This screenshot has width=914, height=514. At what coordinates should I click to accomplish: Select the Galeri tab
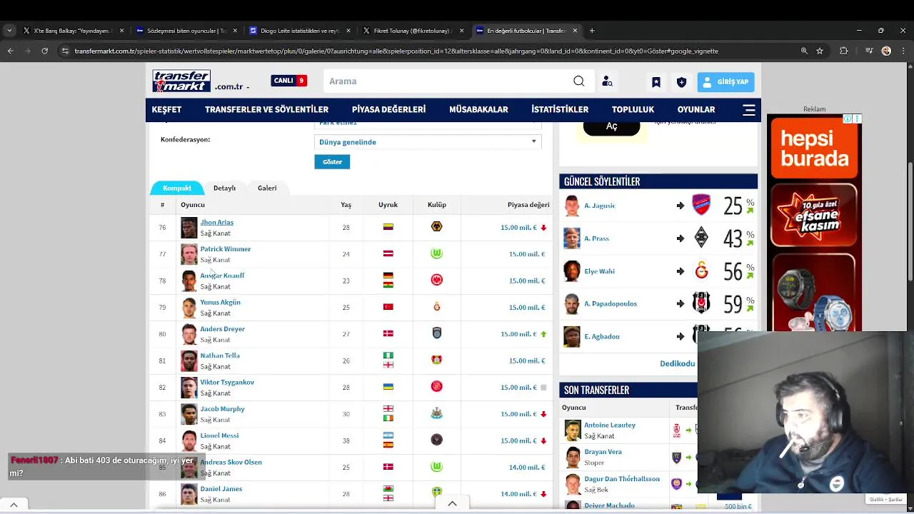(267, 188)
